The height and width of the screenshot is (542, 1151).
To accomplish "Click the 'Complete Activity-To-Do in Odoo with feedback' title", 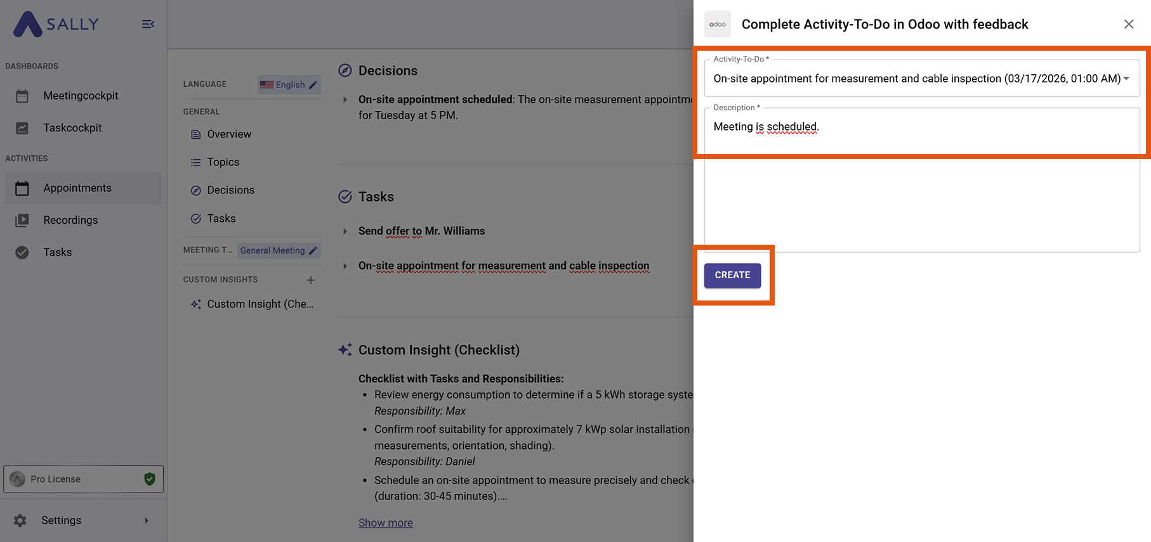I will pyautogui.click(x=885, y=24).
